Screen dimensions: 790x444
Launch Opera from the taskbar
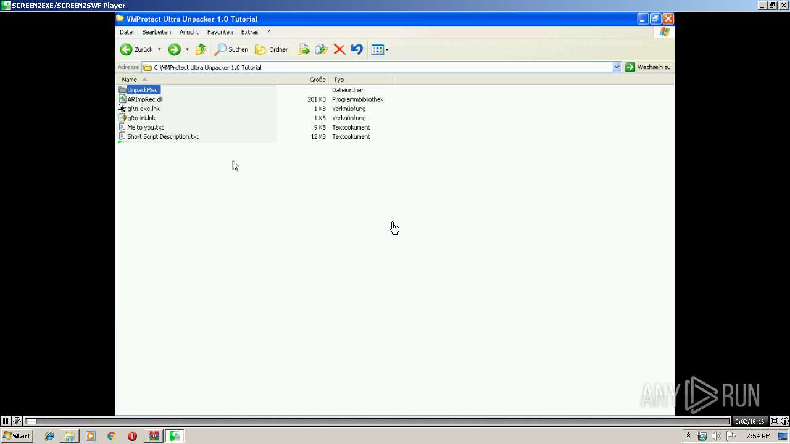tap(132, 436)
